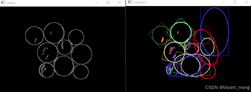Image resolution: width=251 pixels, height=92 pixels.
Task: Click the Contours window app icon
Action: [x=130, y=2]
